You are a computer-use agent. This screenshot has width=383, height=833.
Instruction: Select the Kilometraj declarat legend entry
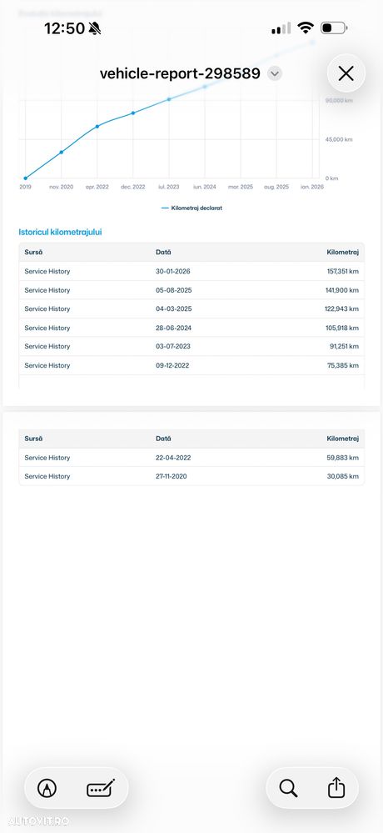(x=191, y=208)
